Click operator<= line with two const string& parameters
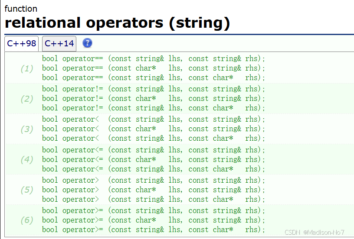 pyautogui.click(x=154, y=150)
